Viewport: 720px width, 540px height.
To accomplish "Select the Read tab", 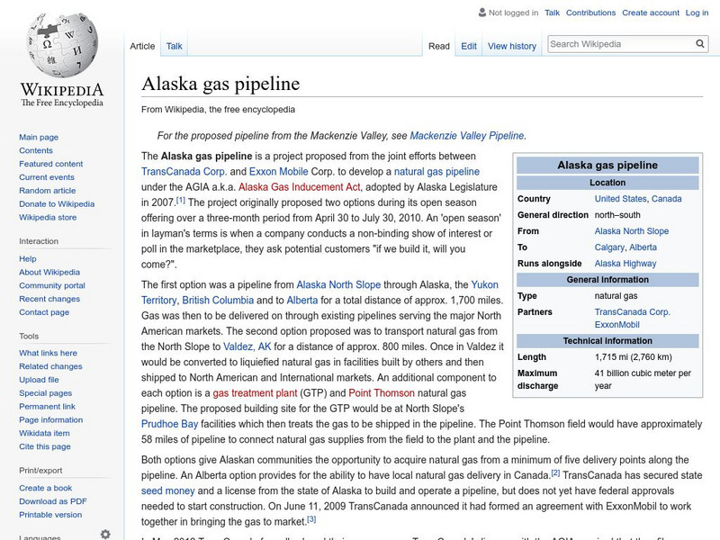I will (x=437, y=45).
